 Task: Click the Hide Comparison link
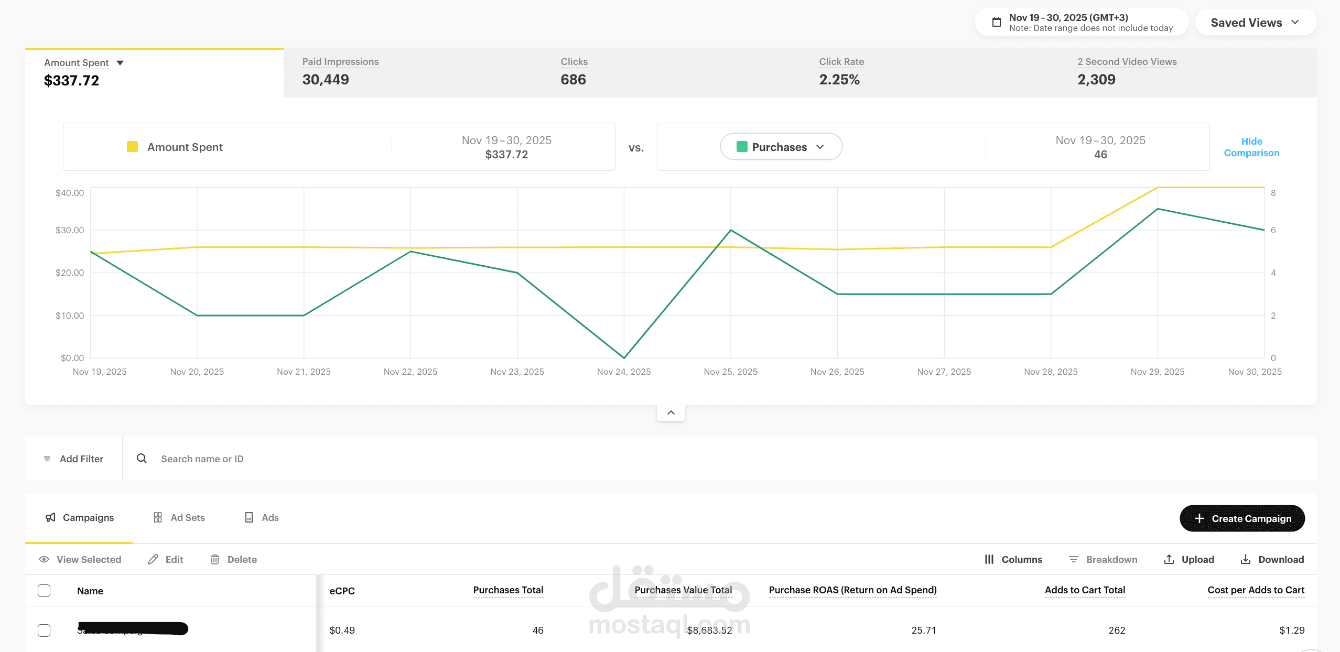click(1251, 147)
